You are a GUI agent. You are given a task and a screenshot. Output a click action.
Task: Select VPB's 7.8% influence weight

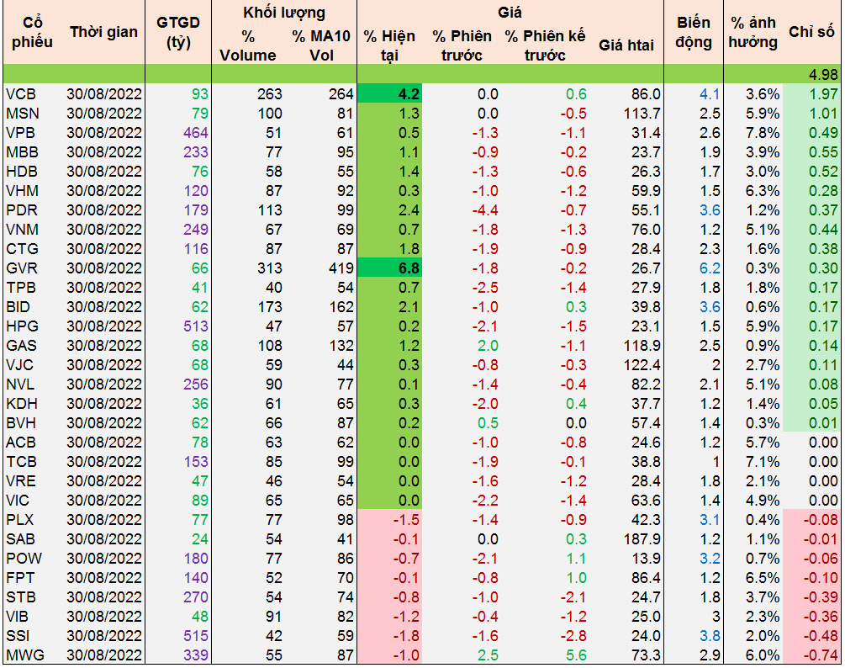(x=763, y=133)
